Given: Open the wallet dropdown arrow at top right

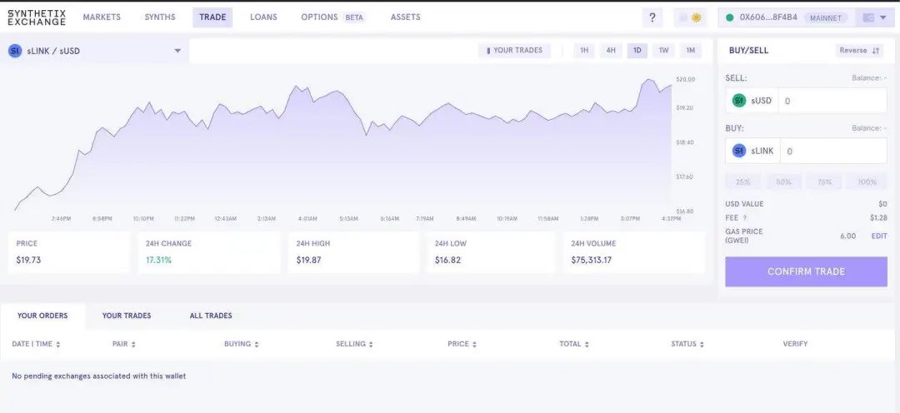Looking at the screenshot, I should [x=882, y=17].
